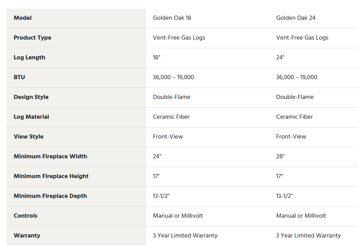
Task: Click the Golden Oak 18 model name
Action: 172,18
